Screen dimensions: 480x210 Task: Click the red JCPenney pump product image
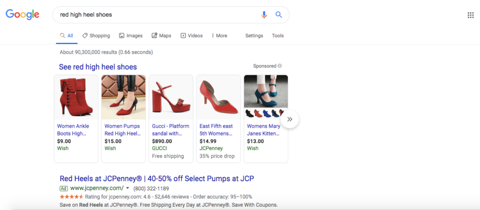click(x=218, y=97)
